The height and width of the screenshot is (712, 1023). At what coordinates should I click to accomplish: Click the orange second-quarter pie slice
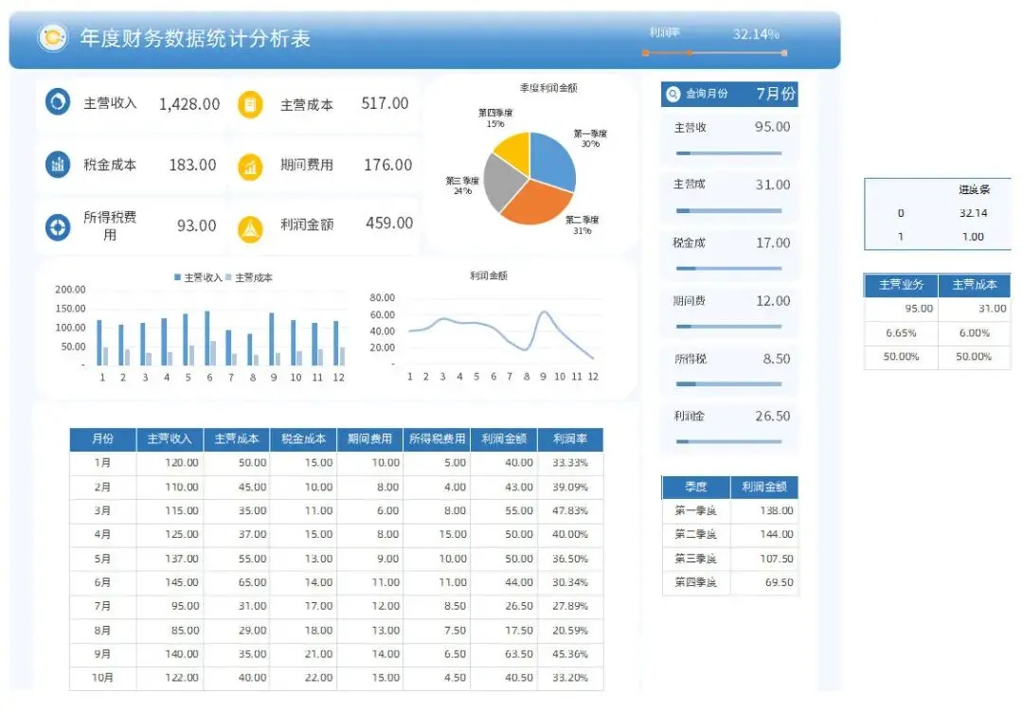click(x=538, y=205)
